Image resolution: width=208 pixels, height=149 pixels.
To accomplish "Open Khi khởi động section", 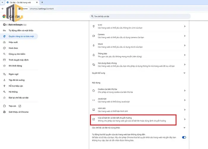I will tap(19, 66).
